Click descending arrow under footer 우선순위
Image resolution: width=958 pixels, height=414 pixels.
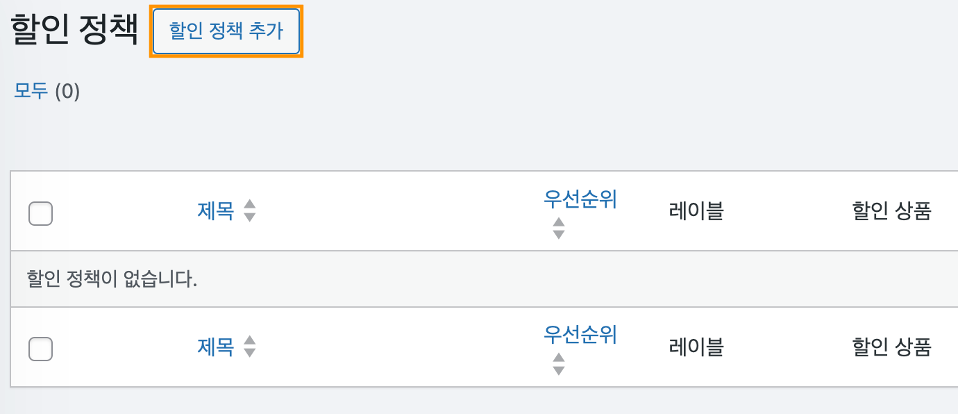(x=559, y=370)
